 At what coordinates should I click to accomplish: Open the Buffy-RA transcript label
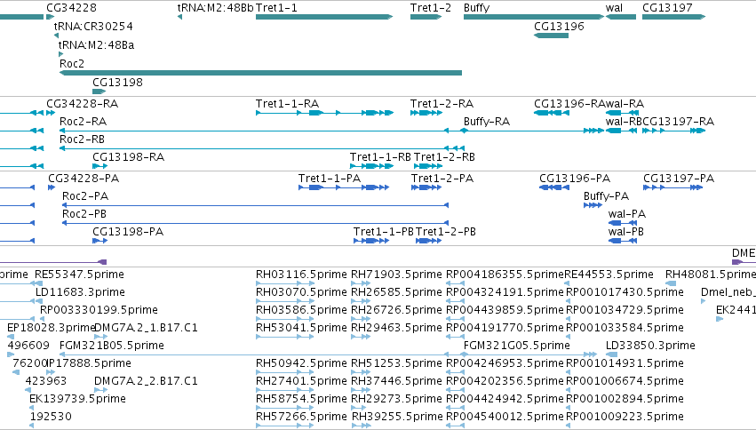click(x=487, y=122)
